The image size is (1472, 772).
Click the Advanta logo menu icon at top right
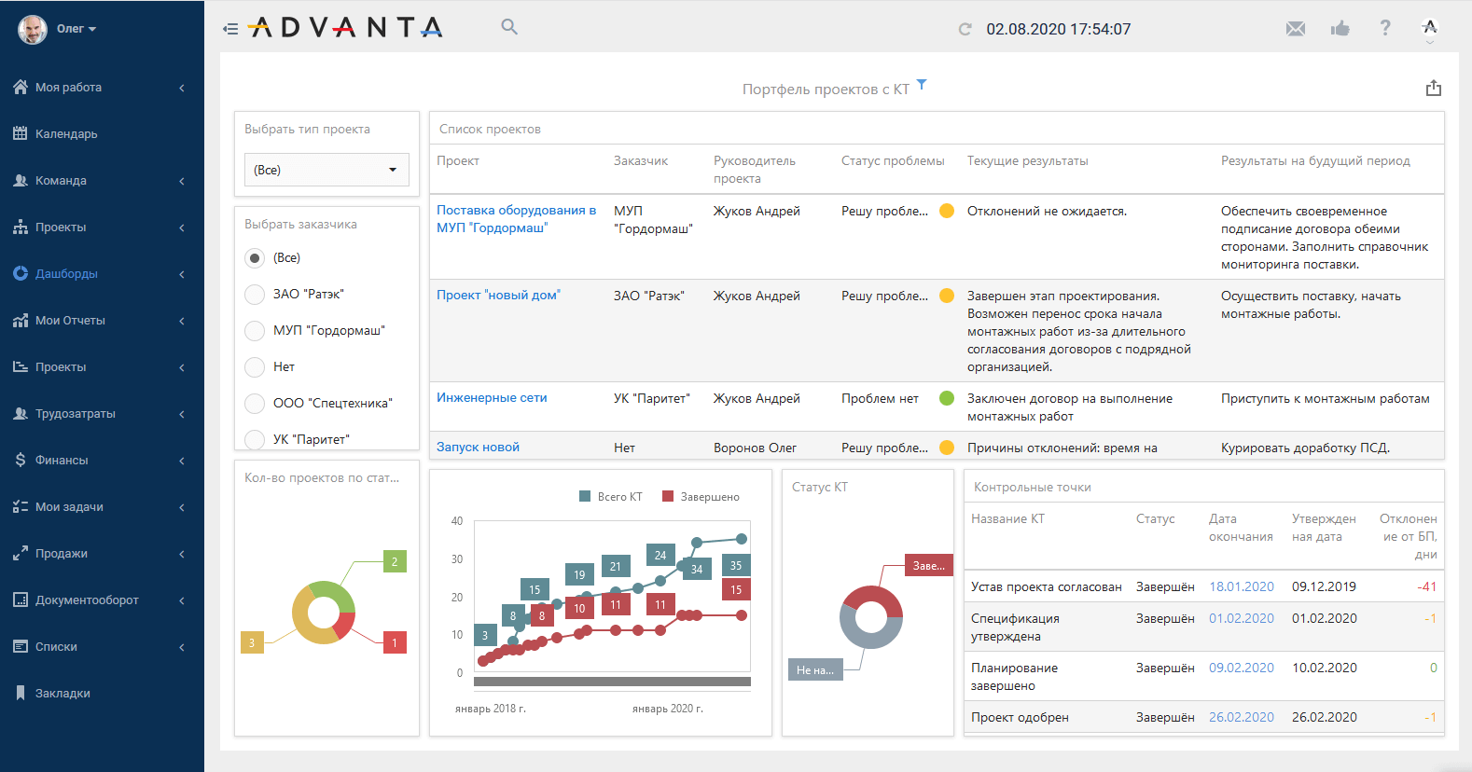(1430, 27)
